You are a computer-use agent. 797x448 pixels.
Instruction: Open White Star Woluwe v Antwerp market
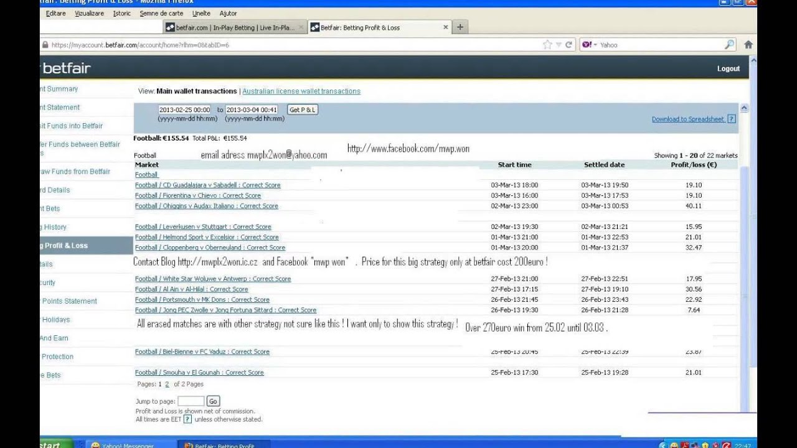click(x=213, y=279)
